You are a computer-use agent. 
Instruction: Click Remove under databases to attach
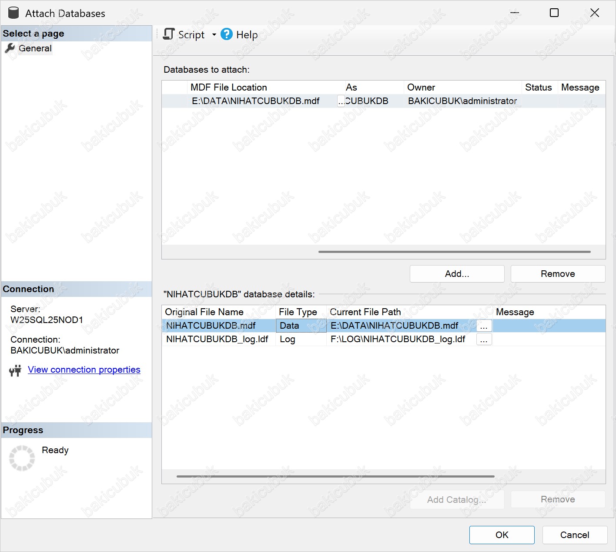pos(558,274)
